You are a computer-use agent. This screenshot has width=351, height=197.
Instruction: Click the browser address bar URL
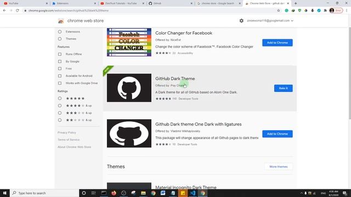[x=69, y=10]
